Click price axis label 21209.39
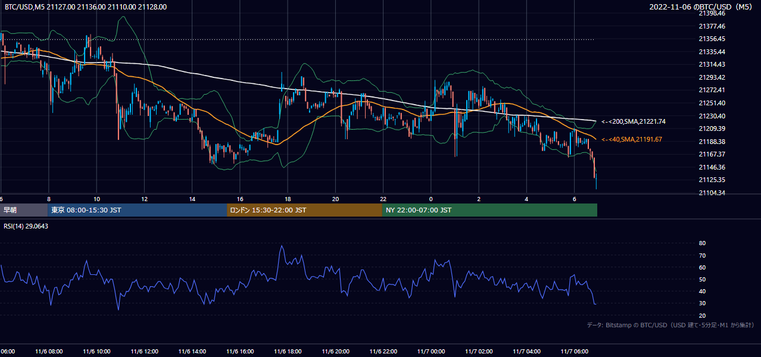Viewport: 761px width, 357px height. tap(713, 129)
